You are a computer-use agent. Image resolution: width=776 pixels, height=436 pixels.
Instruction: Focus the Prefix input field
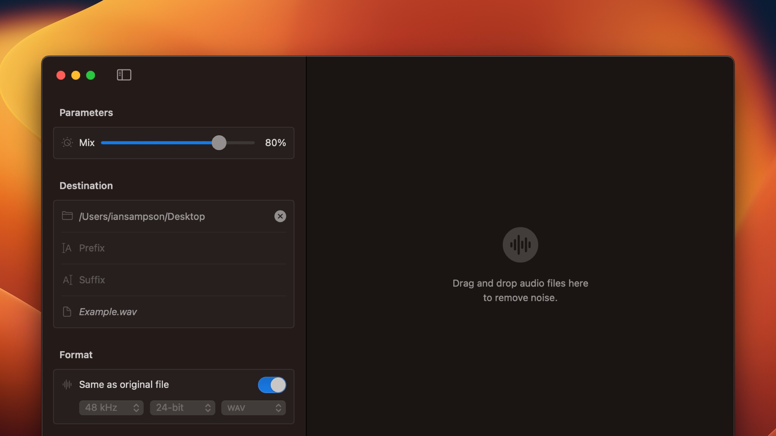(x=174, y=248)
